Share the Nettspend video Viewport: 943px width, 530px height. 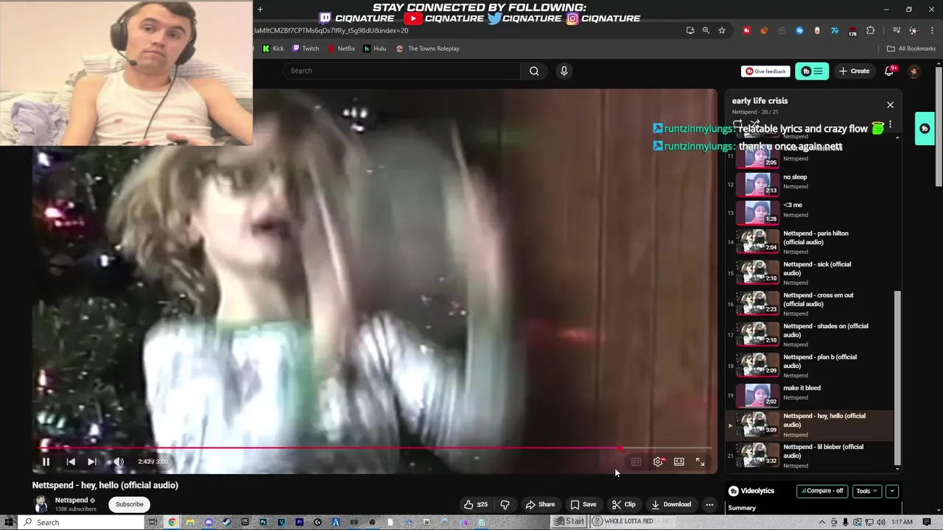[x=540, y=504]
